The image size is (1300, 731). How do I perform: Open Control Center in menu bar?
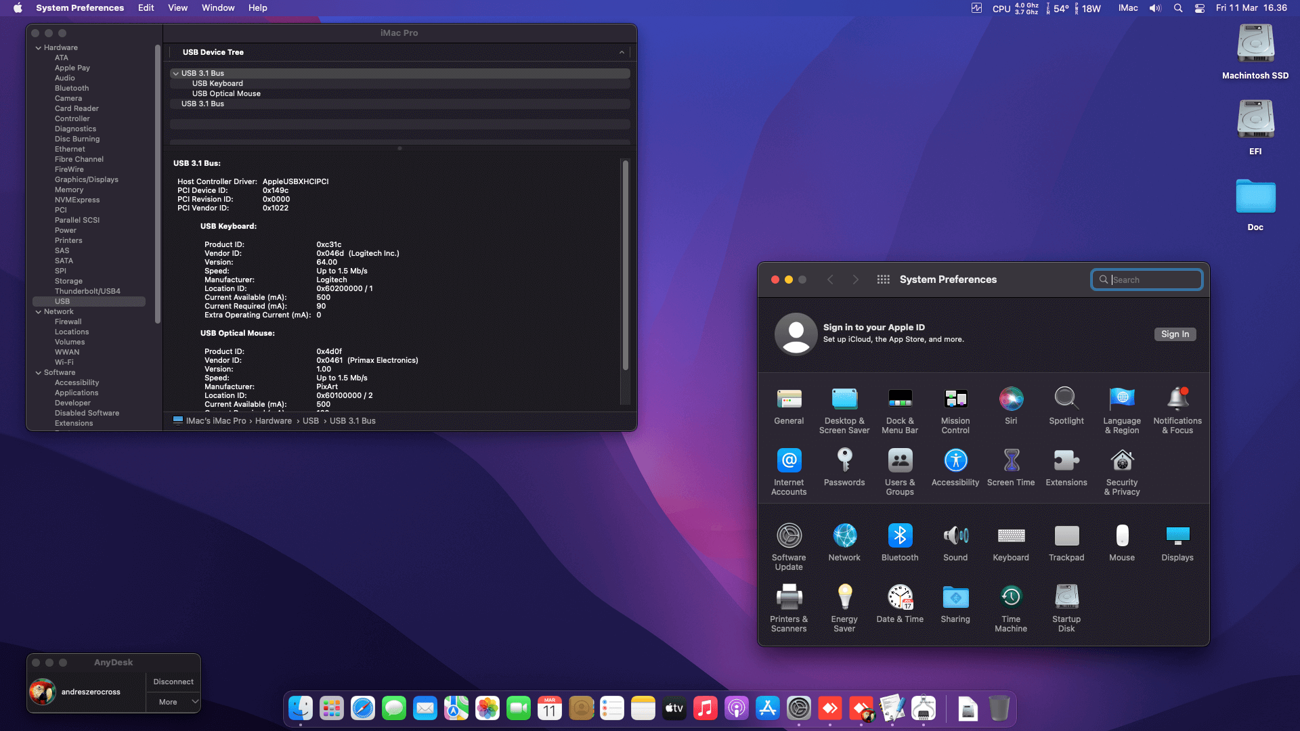pos(1199,8)
